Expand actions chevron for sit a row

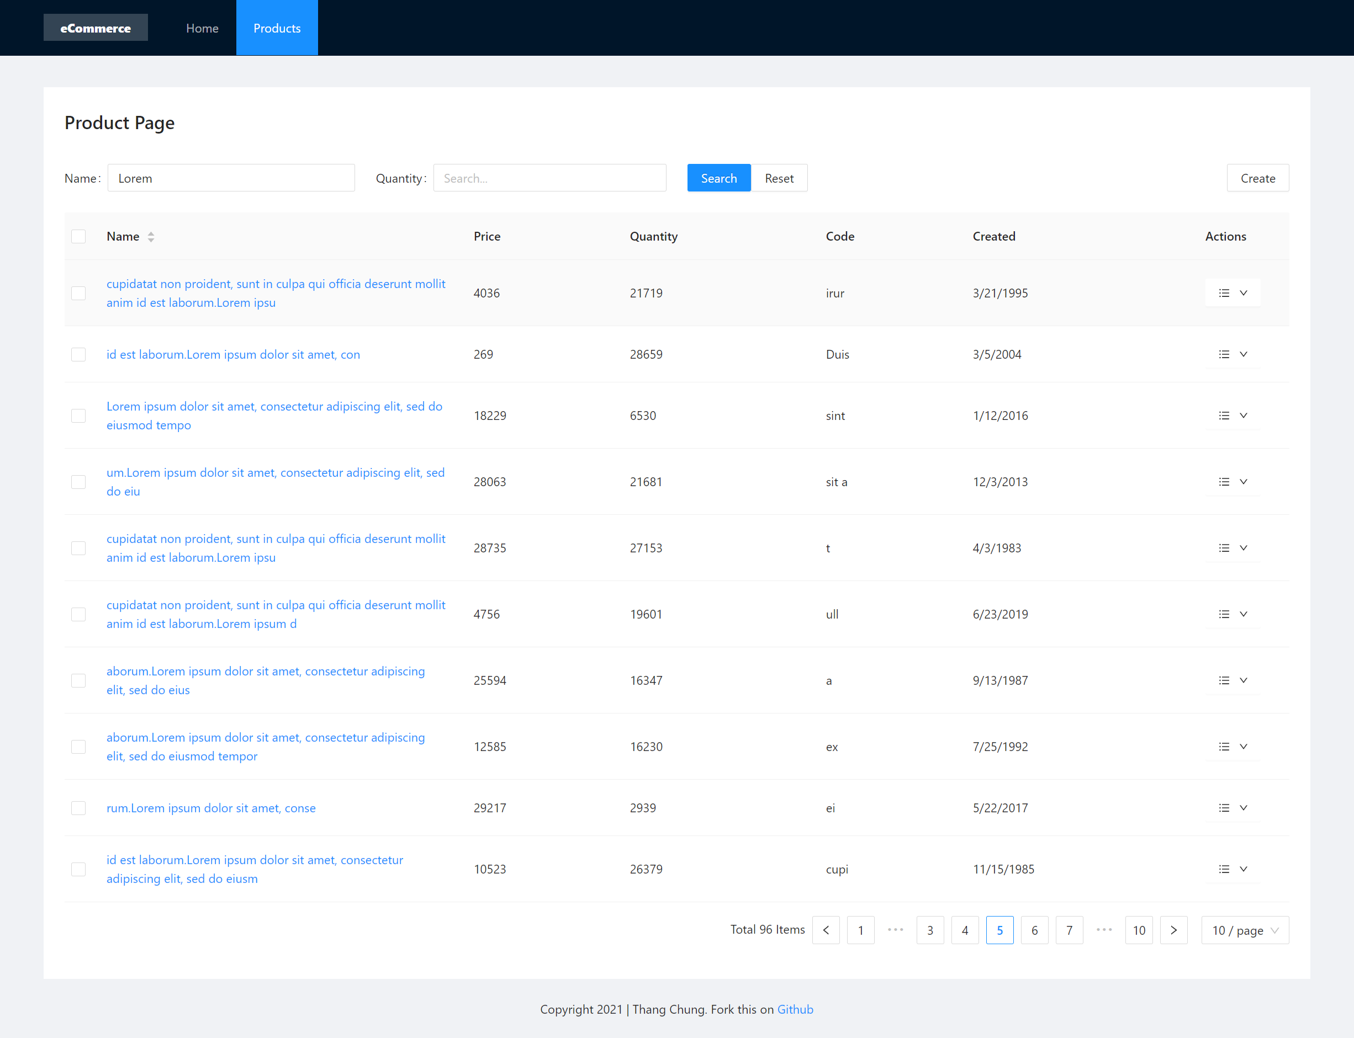pyautogui.click(x=1244, y=481)
